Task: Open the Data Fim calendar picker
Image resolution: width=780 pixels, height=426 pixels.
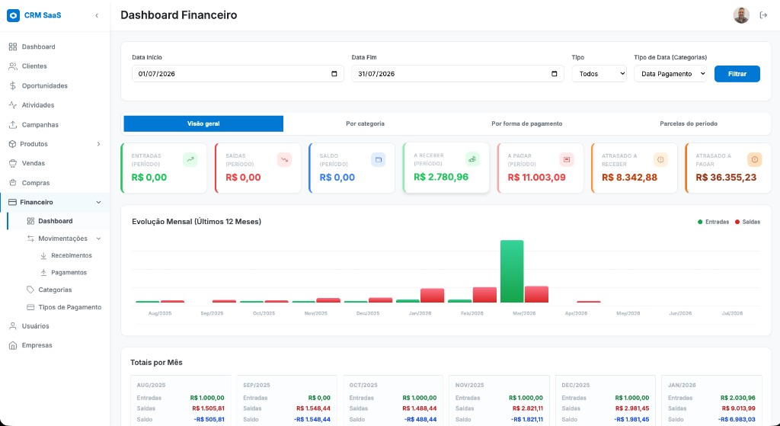Action: pyautogui.click(x=555, y=74)
